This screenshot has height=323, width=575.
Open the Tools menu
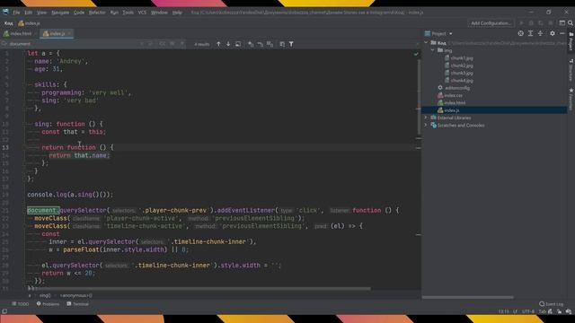[x=128, y=13]
